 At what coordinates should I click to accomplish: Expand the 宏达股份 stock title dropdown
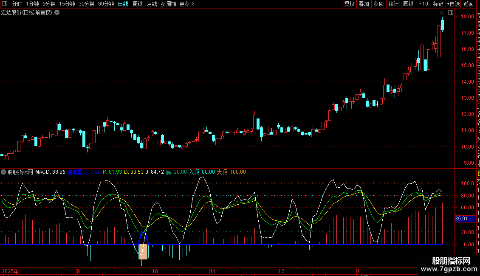[57, 12]
